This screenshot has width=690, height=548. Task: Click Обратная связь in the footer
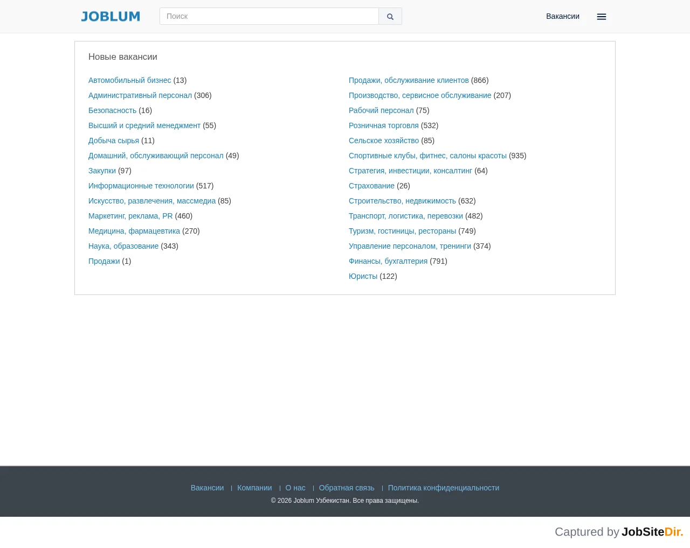pyautogui.click(x=347, y=488)
